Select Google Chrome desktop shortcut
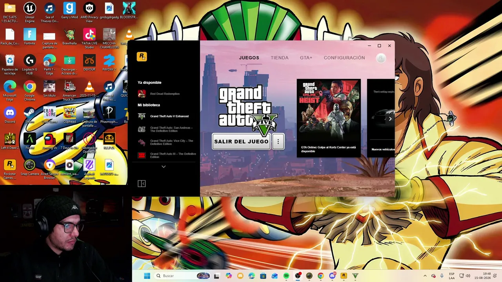This screenshot has width=502, height=282. coord(30,91)
